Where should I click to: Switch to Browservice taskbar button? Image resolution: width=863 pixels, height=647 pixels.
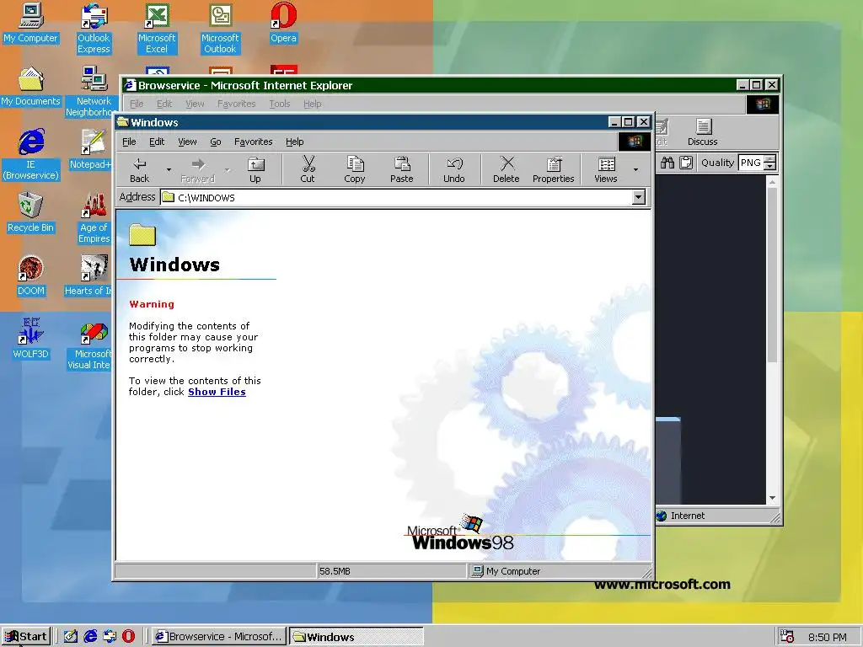point(219,636)
